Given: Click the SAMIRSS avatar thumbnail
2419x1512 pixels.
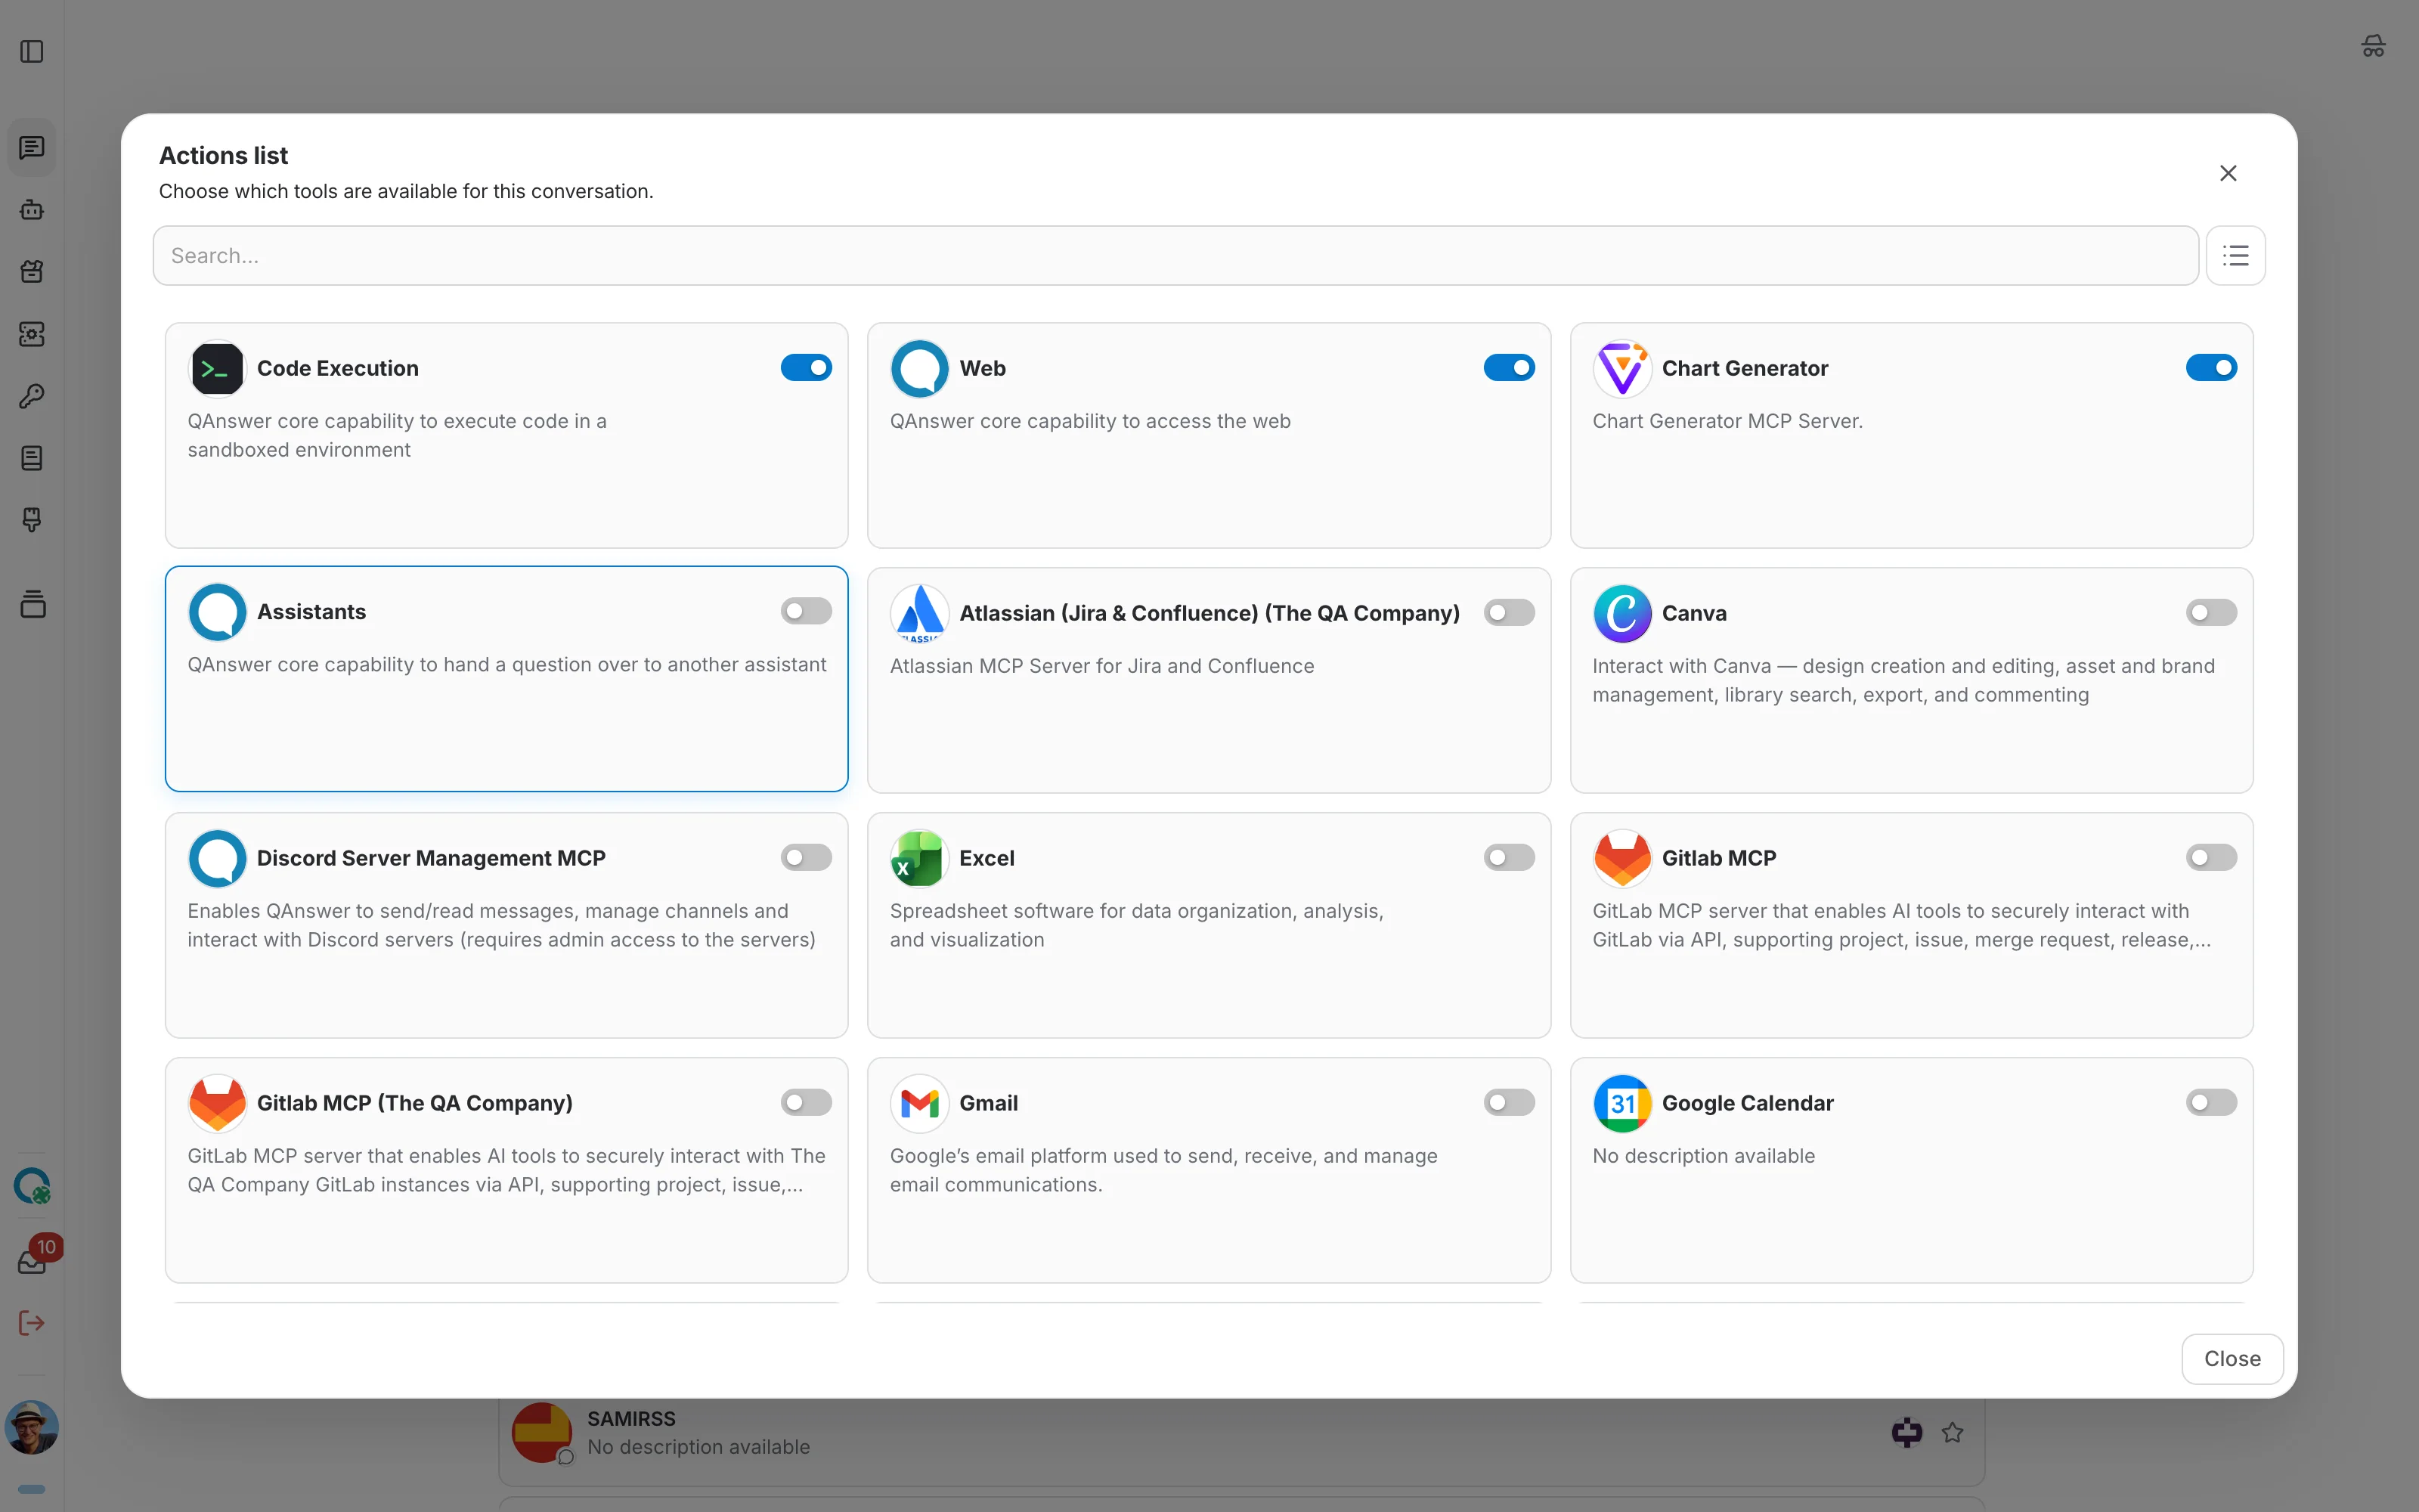Looking at the screenshot, I should click(x=542, y=1432).
